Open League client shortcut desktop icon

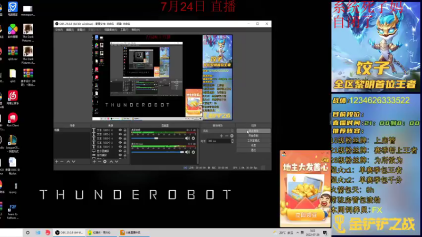click(12, 144)
